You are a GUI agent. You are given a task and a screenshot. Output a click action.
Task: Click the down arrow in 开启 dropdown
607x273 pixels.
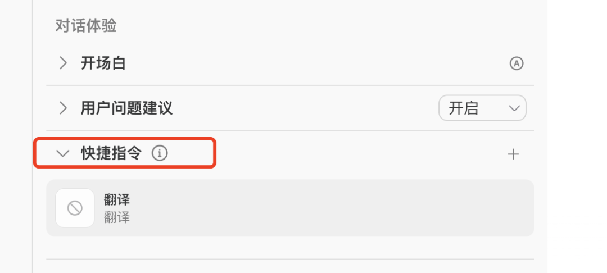514,108
